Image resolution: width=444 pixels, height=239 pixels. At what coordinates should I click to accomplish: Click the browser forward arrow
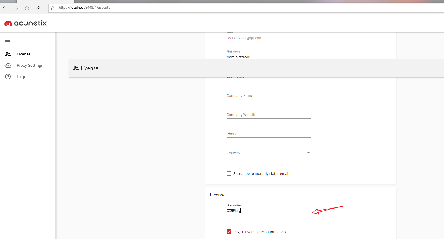click(16, 8)
